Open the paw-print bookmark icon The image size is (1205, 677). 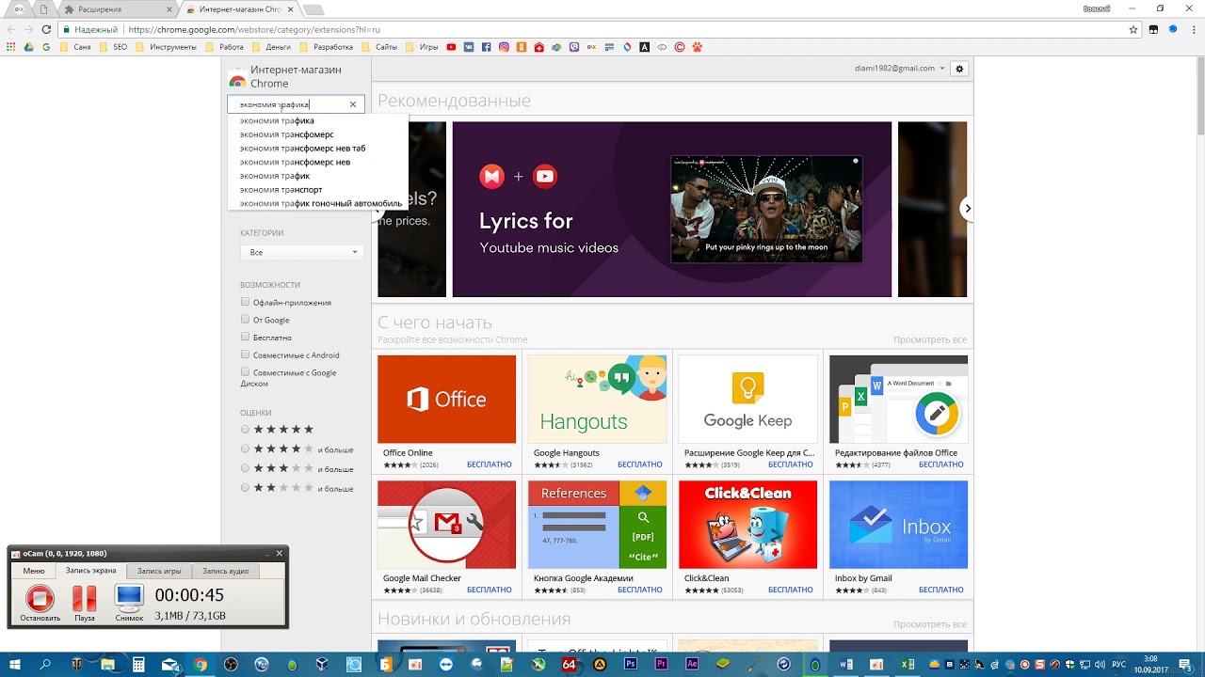[698, 47]
